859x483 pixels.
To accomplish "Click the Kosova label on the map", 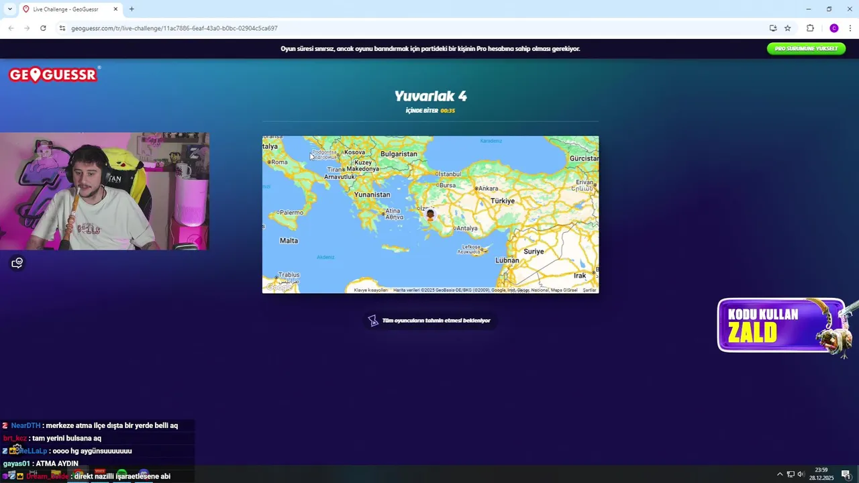I will [x=354, y=152].
